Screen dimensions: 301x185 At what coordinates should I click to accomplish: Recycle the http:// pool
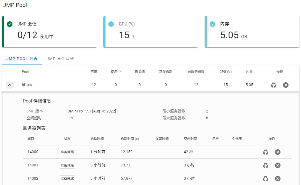pos(274,85)
